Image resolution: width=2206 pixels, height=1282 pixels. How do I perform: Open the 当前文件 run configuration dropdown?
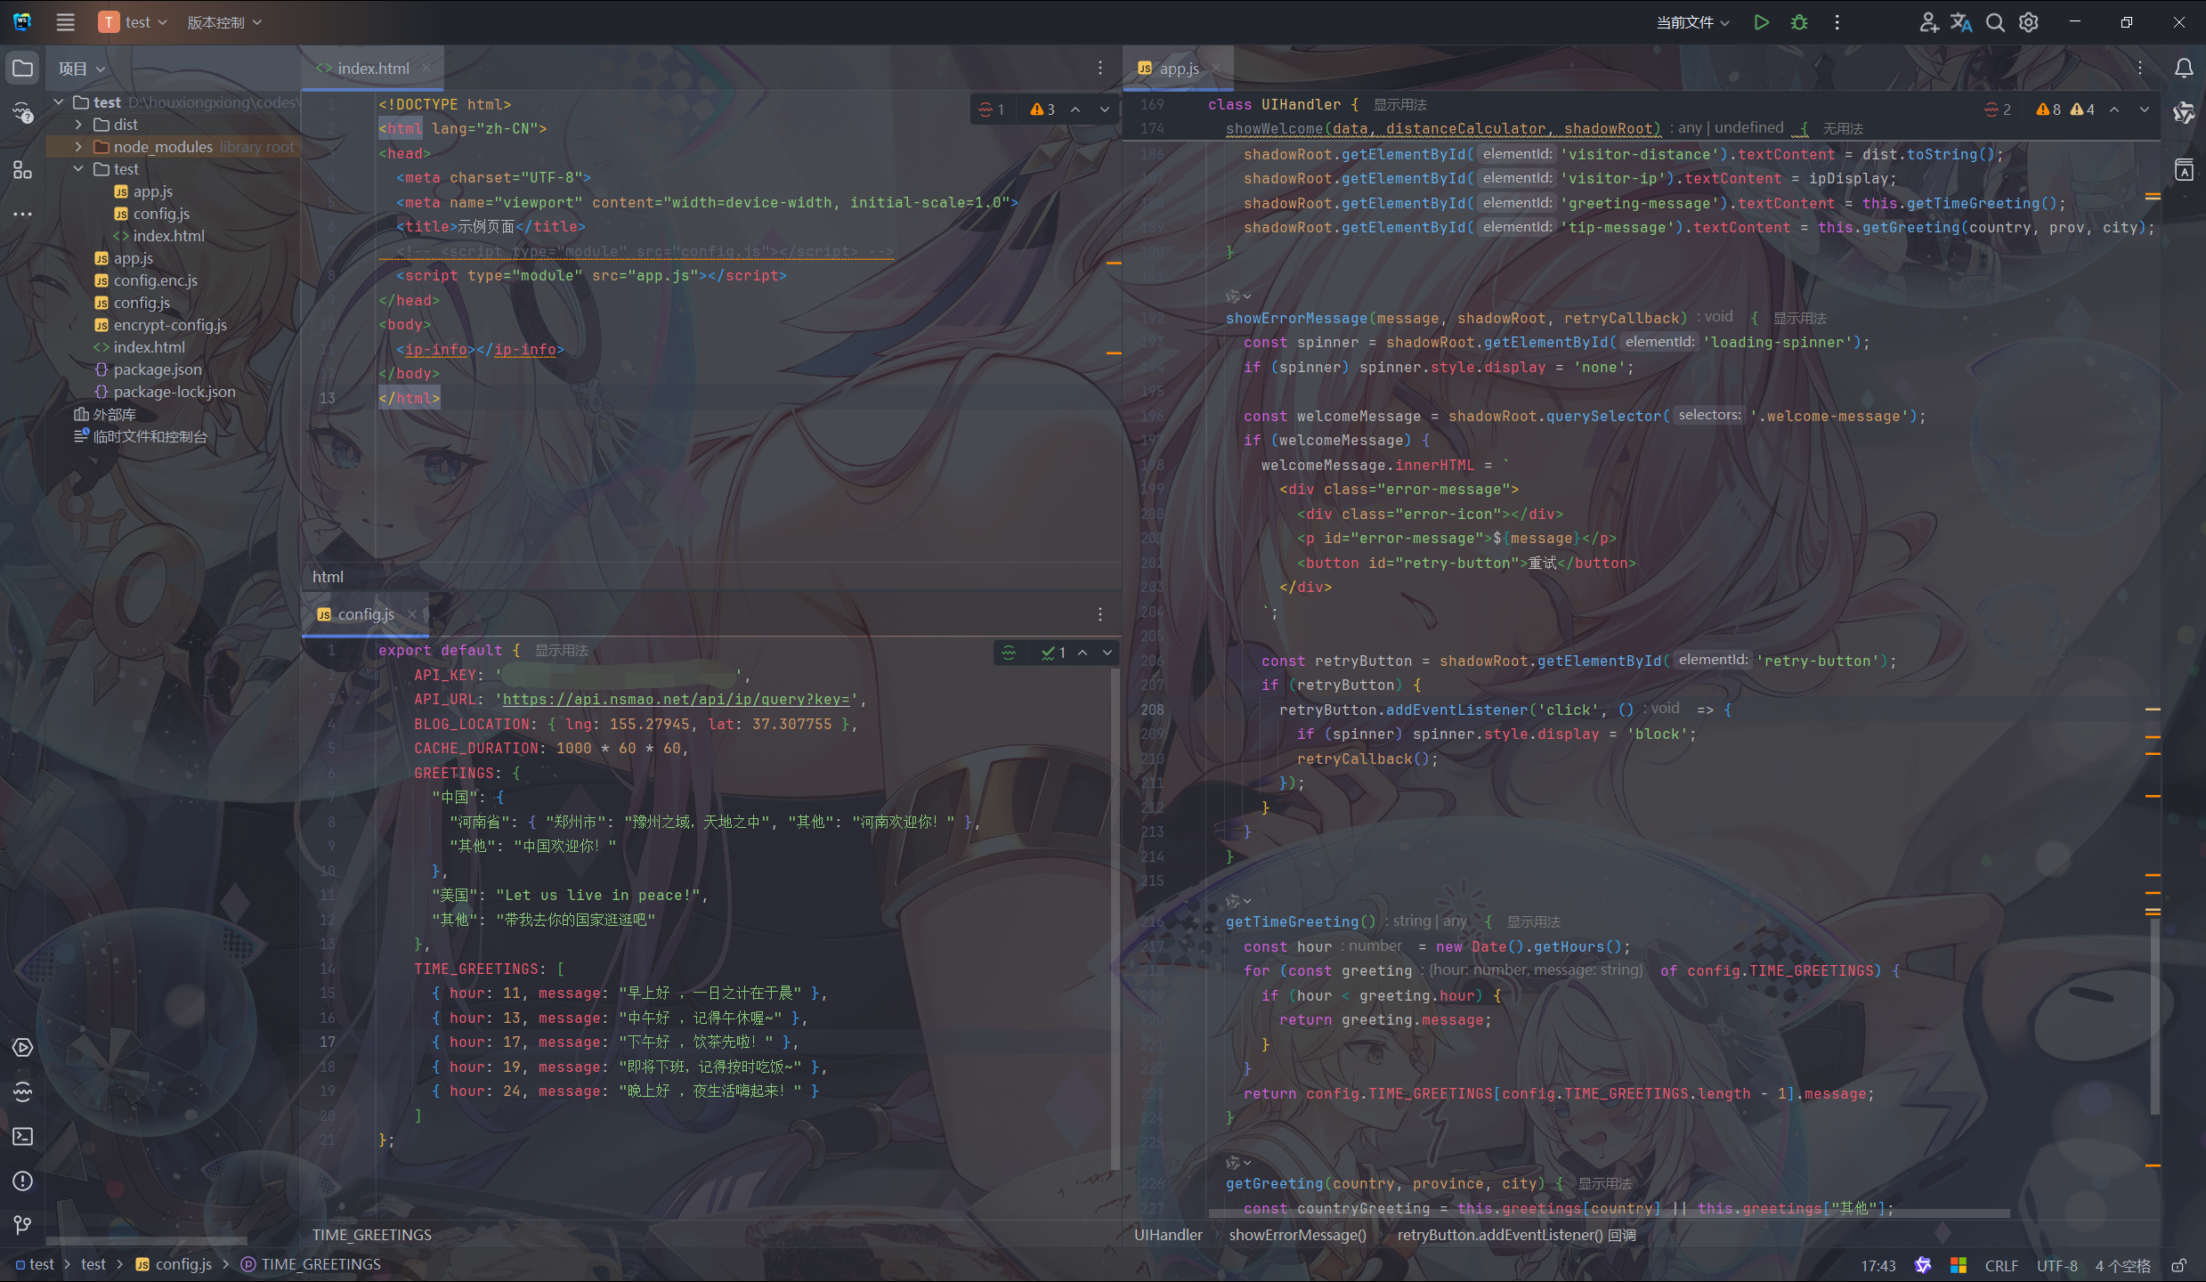1691,22
